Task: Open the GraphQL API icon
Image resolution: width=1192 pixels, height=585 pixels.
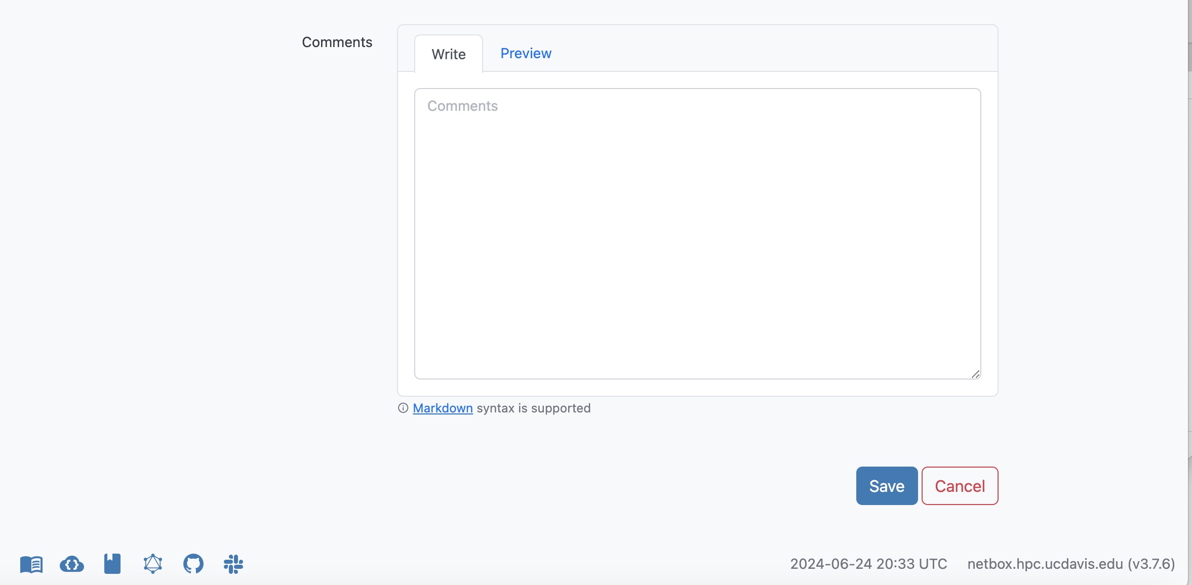Action: pos(152,564)
